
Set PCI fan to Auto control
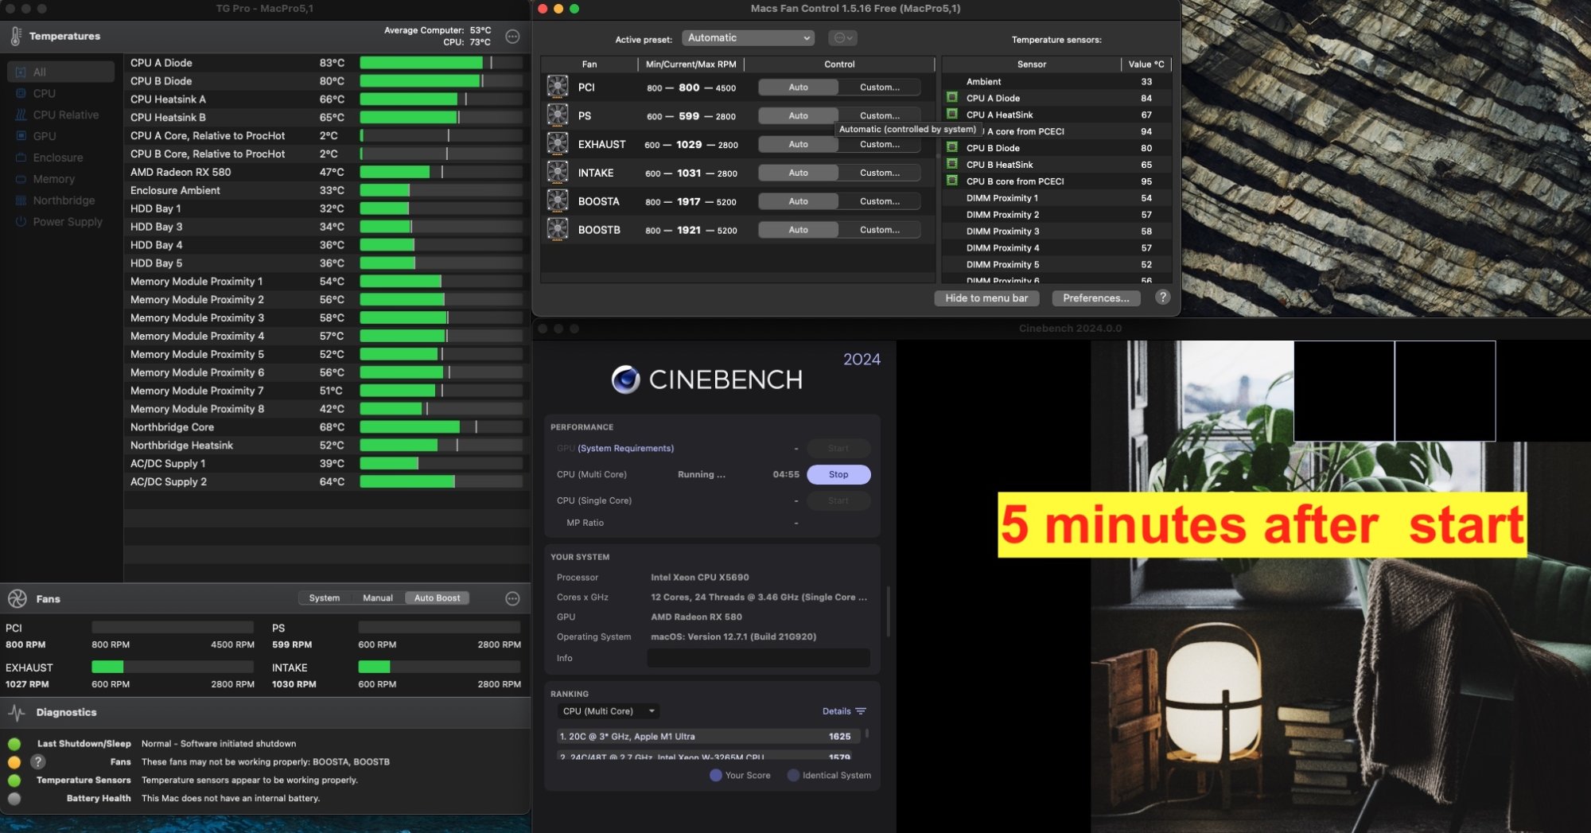pos(798,88)
